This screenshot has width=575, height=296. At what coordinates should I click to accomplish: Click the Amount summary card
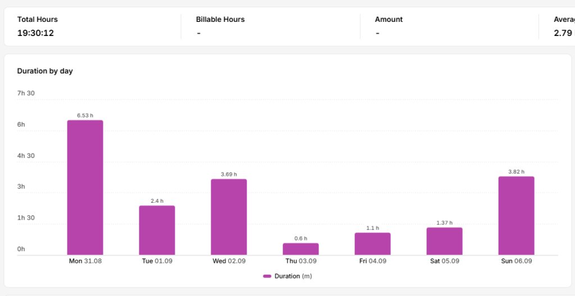450,26
